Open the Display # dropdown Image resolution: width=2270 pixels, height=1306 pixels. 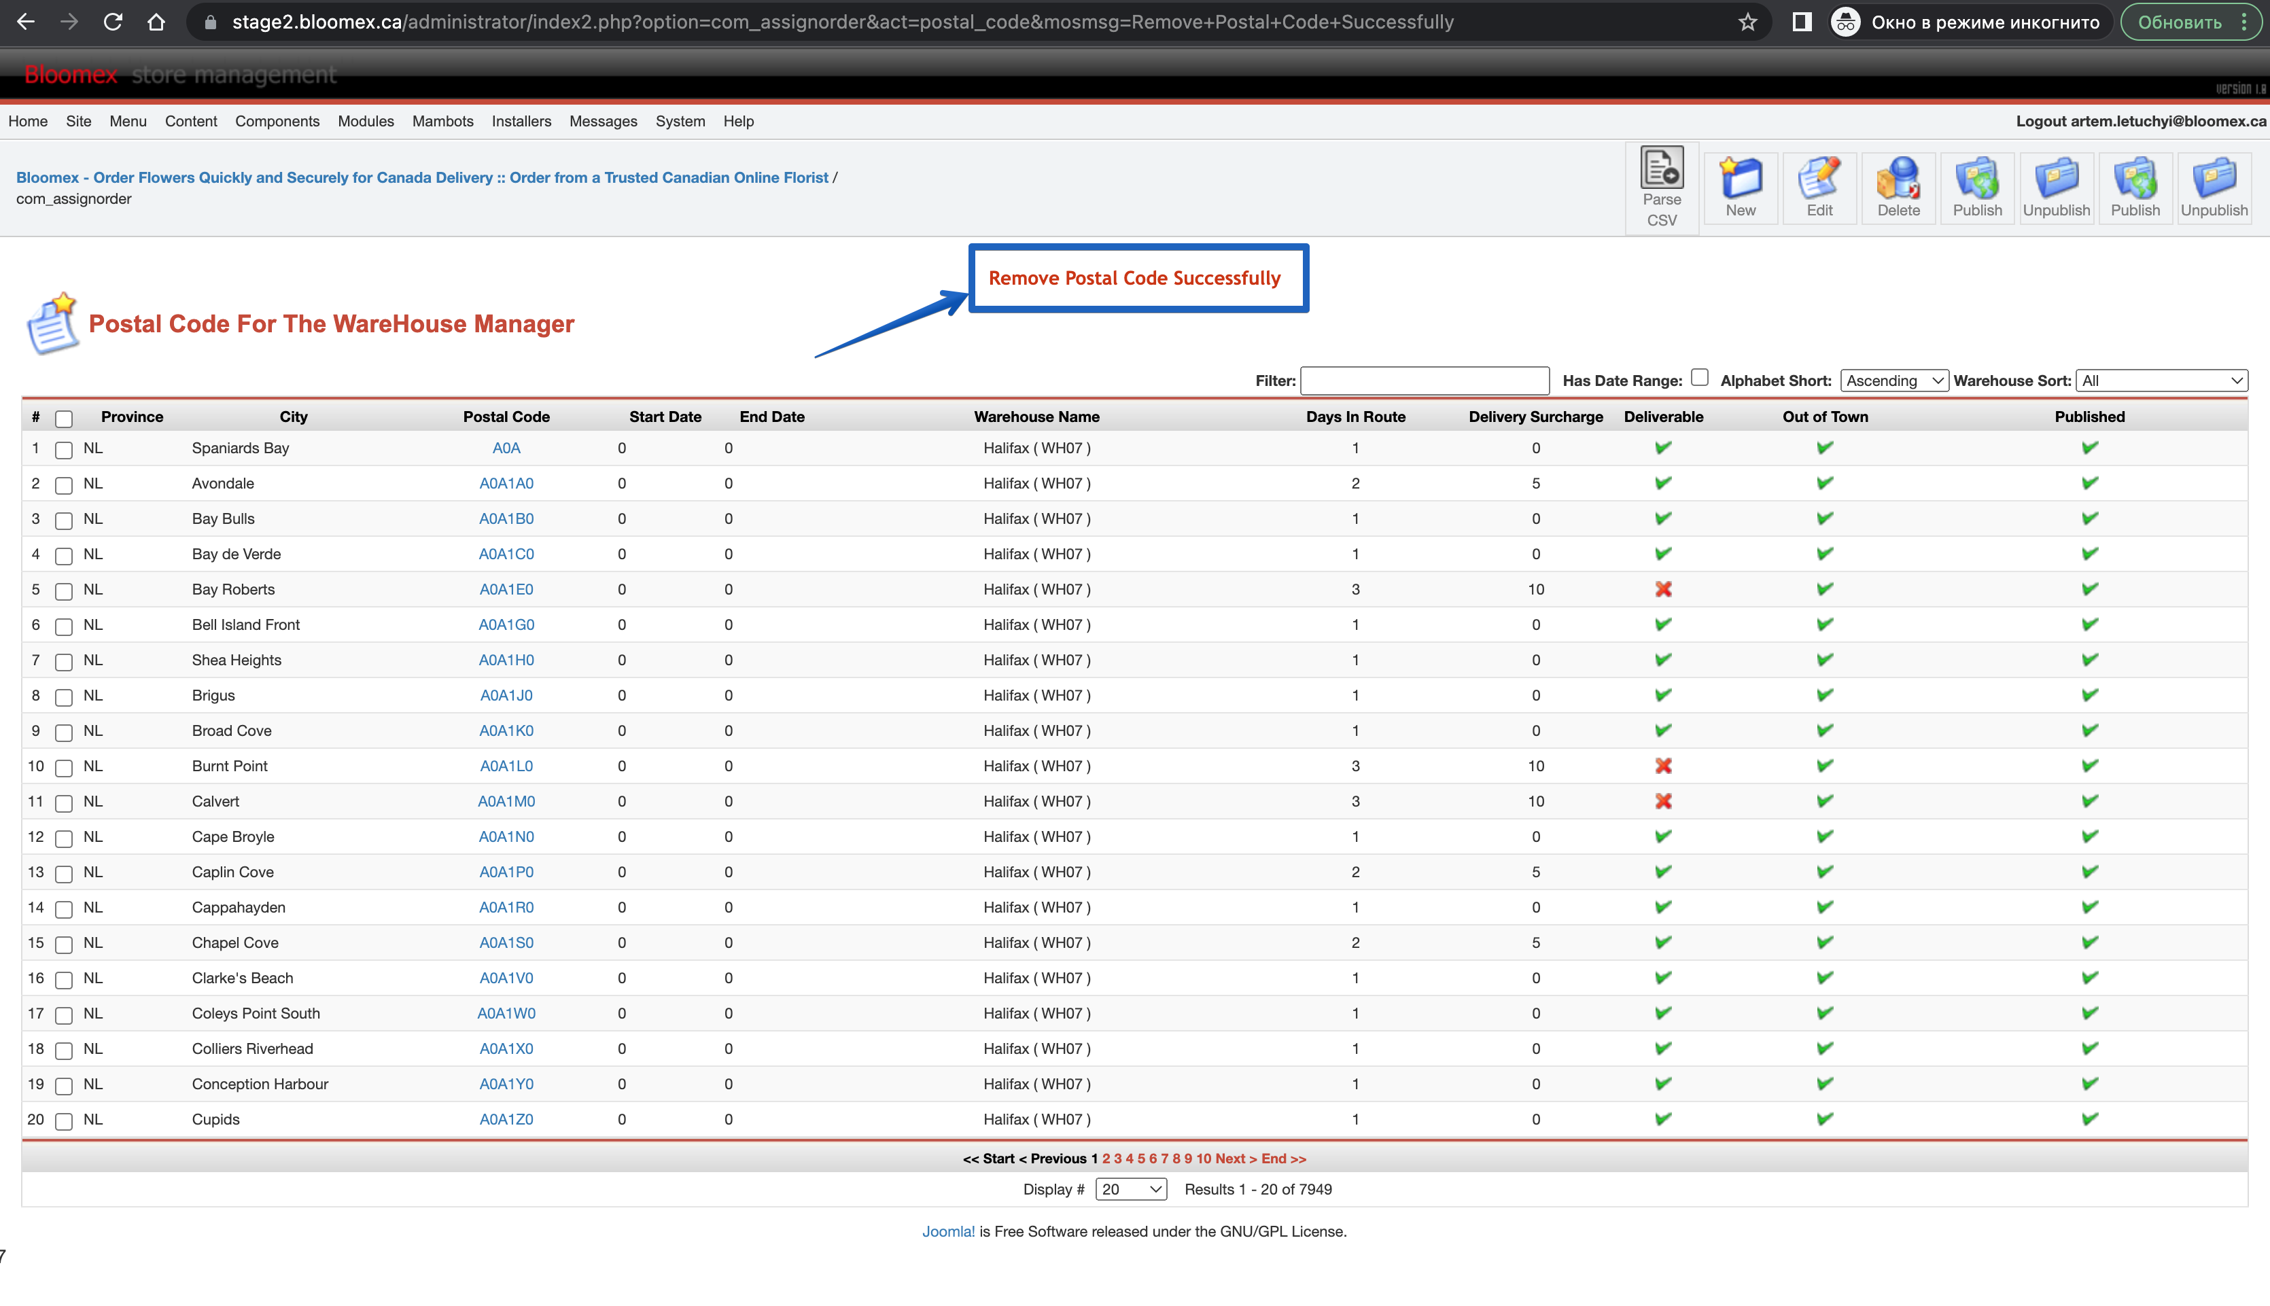click(x=1130, y=1189)
